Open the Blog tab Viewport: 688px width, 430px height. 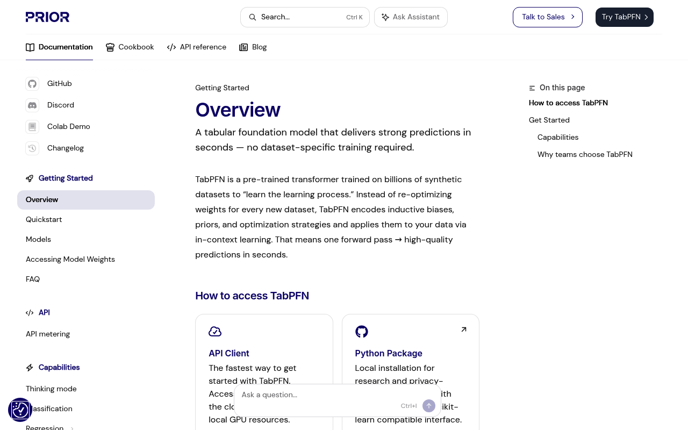pyautogui.click(x=253, y=47)
